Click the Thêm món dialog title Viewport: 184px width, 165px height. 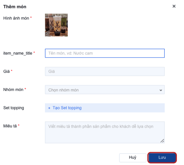coord(15,7)
